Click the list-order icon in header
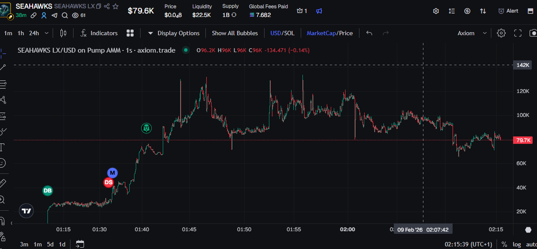This screenshot has height=249, width=537. pos(452,11)
